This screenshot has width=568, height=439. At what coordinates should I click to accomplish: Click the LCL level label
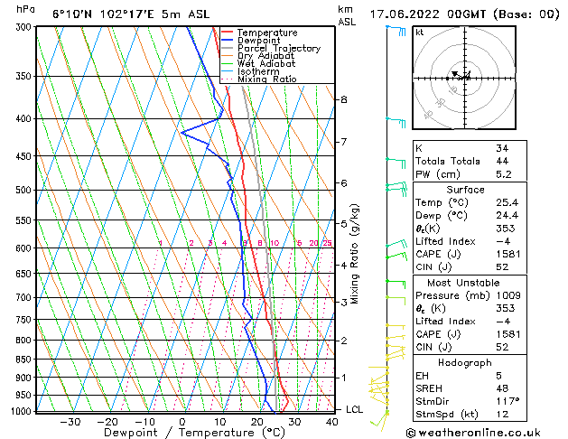click(354, 409)
